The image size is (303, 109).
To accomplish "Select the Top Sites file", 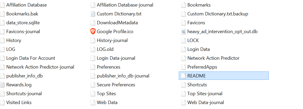I will [x=106, y=94].
